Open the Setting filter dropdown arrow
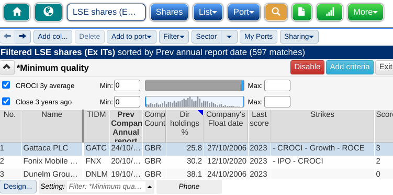This screenshot has width=393, height=195. [x=149, y=187]
